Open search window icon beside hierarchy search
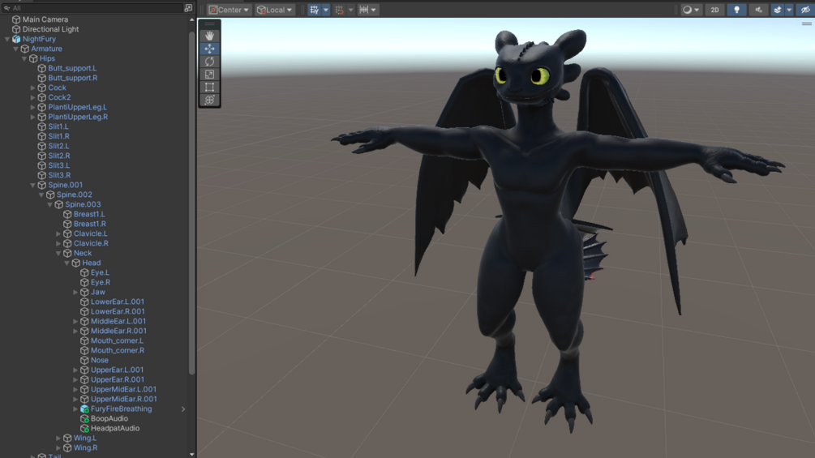Viewport: 815px width, 458px height. coord(188,8)
